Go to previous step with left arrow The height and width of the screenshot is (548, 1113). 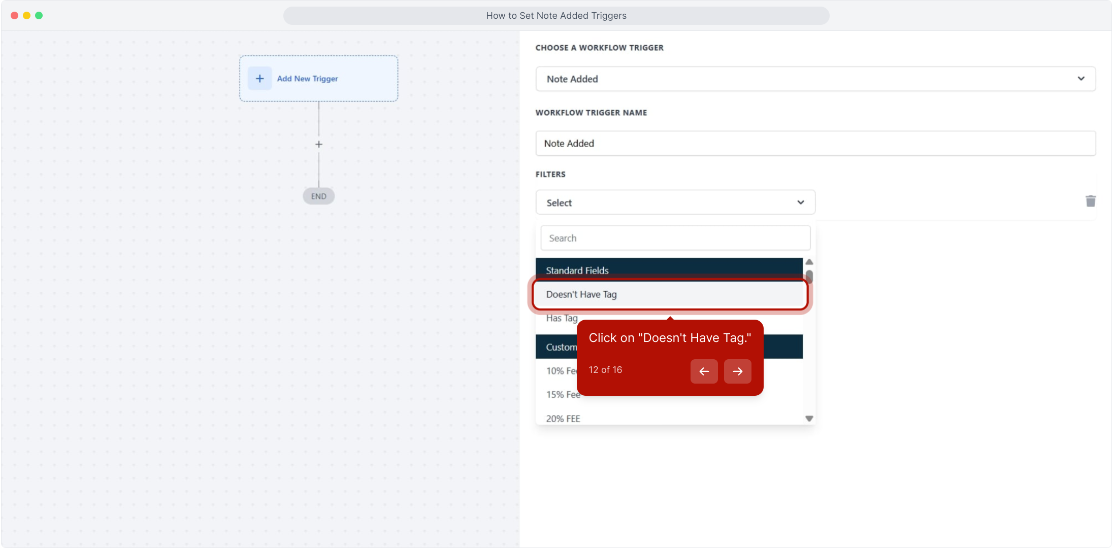[x=704, y=371]
